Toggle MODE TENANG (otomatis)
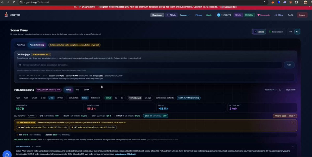The height and width of the screenshot is (157, 312). point(188,98)
